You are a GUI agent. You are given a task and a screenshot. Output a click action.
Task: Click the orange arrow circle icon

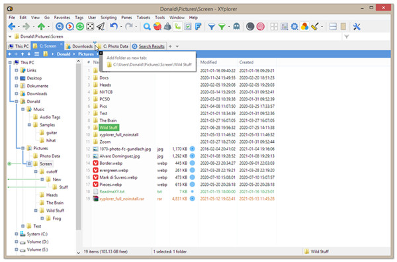(x=70, y=26)
